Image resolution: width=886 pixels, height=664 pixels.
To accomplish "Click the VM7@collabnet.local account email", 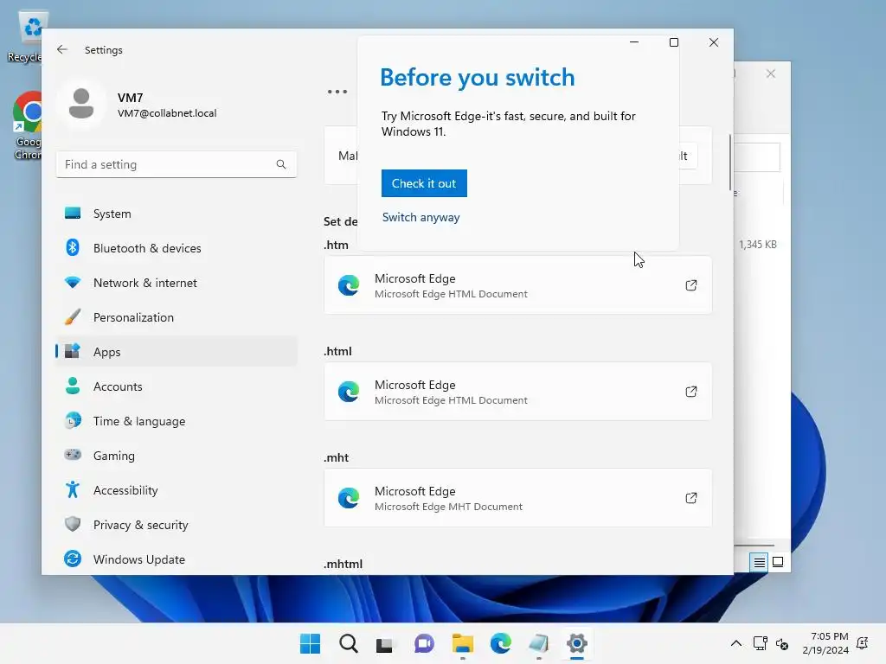I will tap(167, 113).
